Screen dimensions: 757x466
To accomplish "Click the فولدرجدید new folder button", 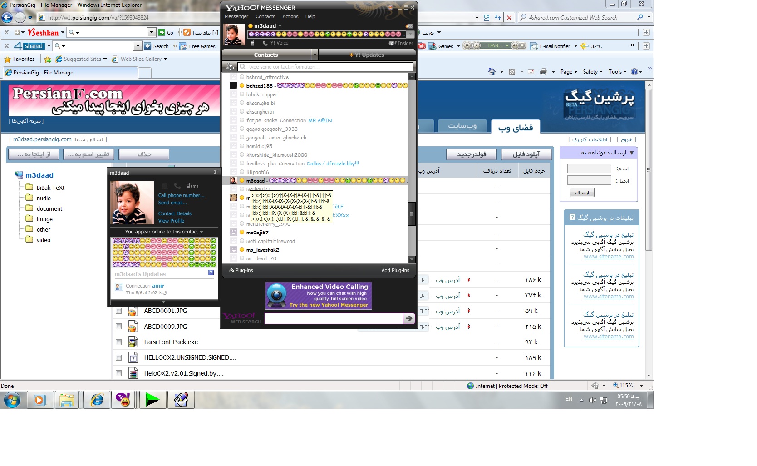I will [472, 154].
